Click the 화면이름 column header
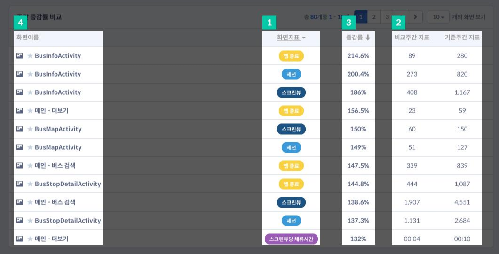Image resolution: width=499 pixels, height=254 pixels. tap(28, 38)
